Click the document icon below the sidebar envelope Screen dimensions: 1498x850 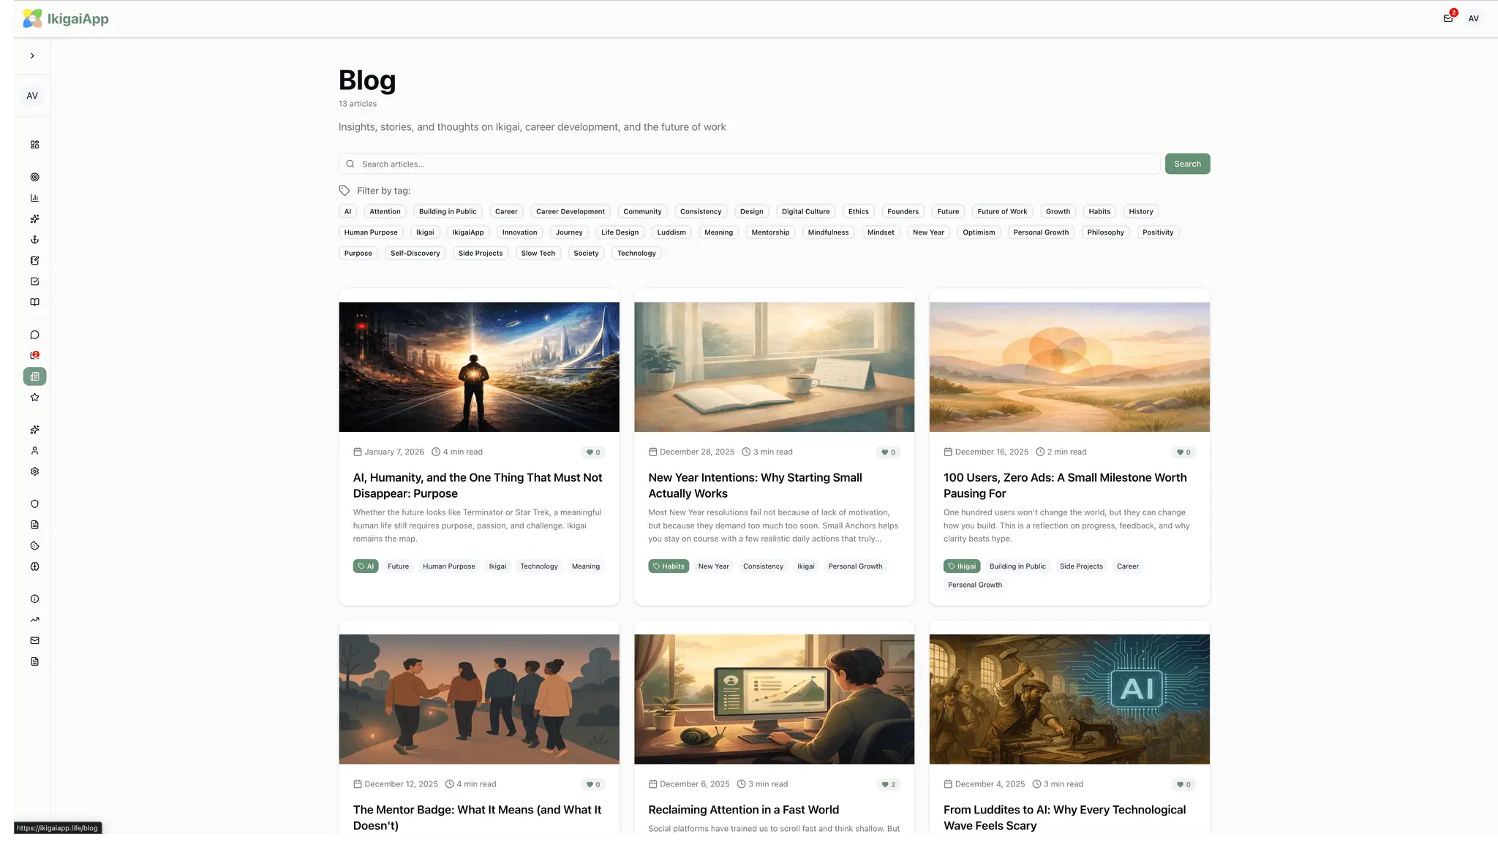pyautogui.click(x=34, y=661)
